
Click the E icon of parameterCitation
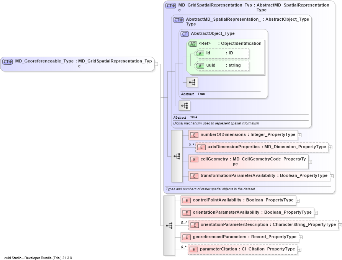pyautogui.click(x=194, y=250)
